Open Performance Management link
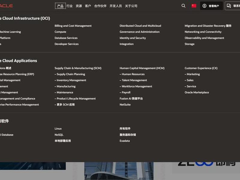Viewport: 240px width, 180px height. (x=19, y=105)
